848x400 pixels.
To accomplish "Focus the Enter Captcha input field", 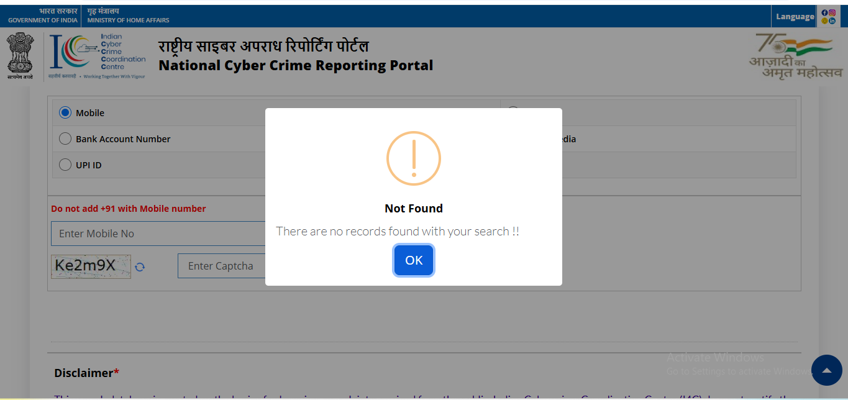I will click(x=222, y=266).
